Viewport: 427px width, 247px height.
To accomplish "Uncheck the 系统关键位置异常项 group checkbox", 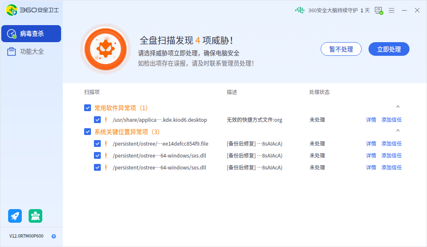I will click(88, 132).
